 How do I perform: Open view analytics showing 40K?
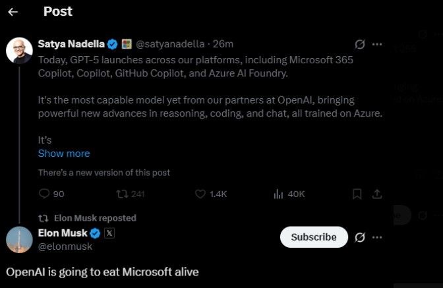(278, 194)
